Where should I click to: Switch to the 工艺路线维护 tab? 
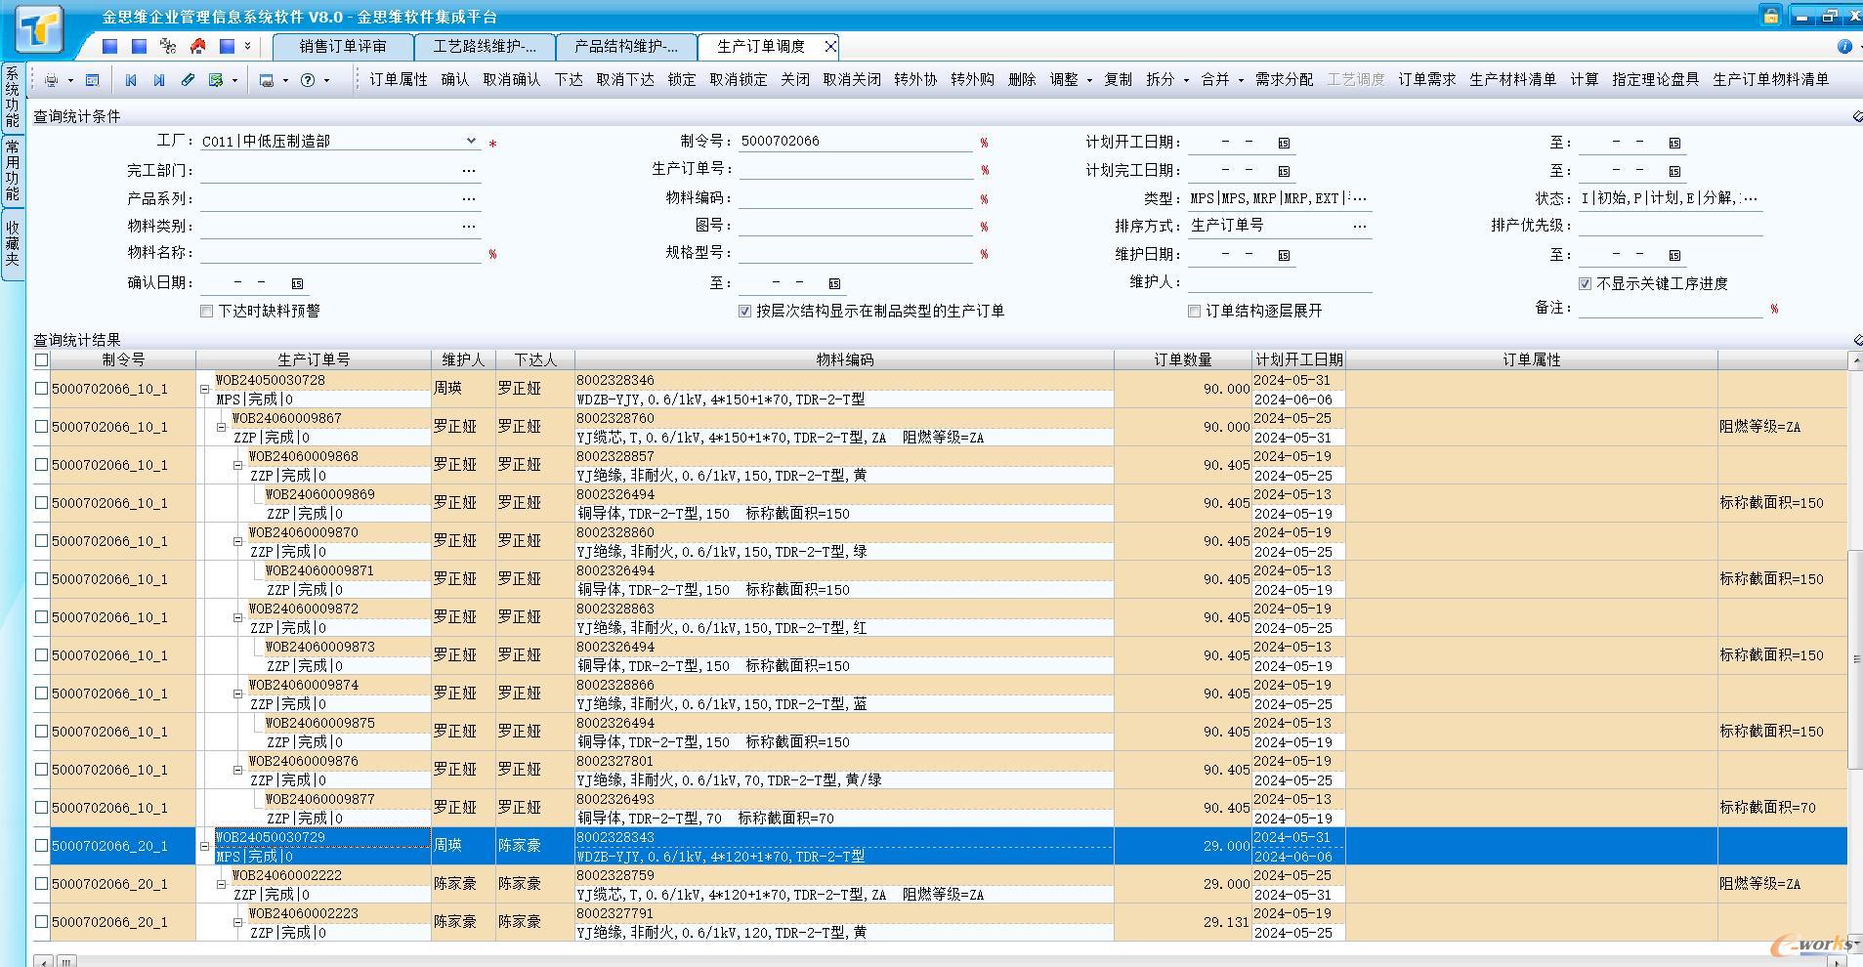point(485,46)
